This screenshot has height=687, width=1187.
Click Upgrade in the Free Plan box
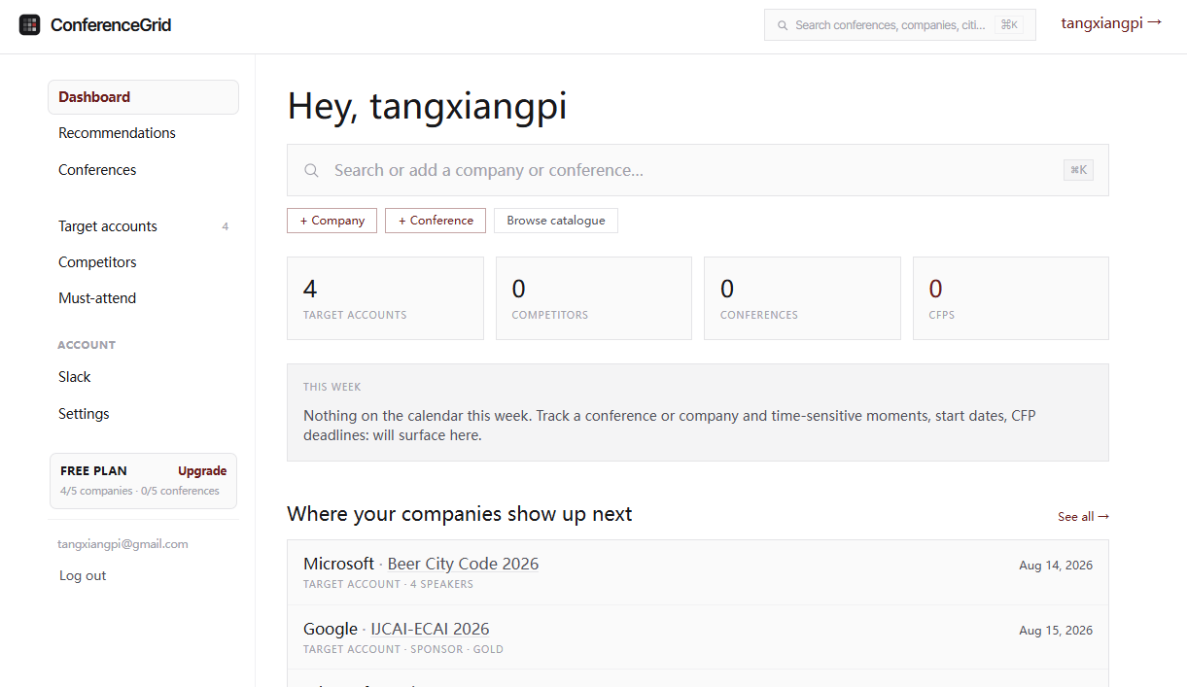[x=202, y=471]
